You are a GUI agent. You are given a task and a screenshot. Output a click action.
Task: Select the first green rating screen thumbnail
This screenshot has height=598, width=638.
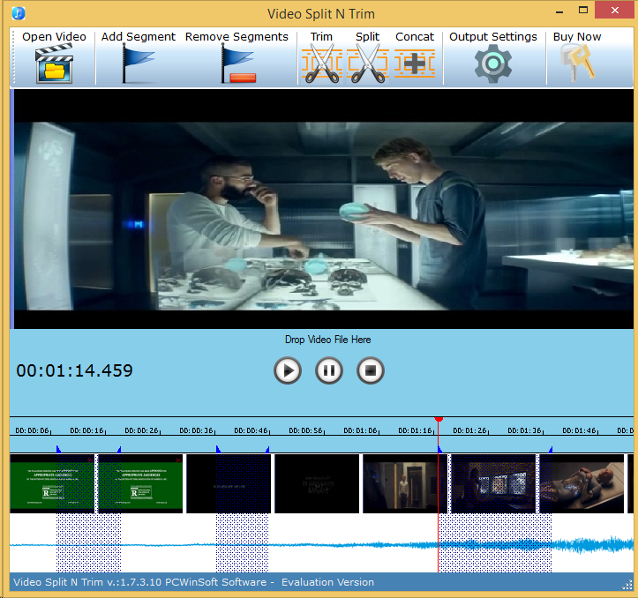(52, 483)
